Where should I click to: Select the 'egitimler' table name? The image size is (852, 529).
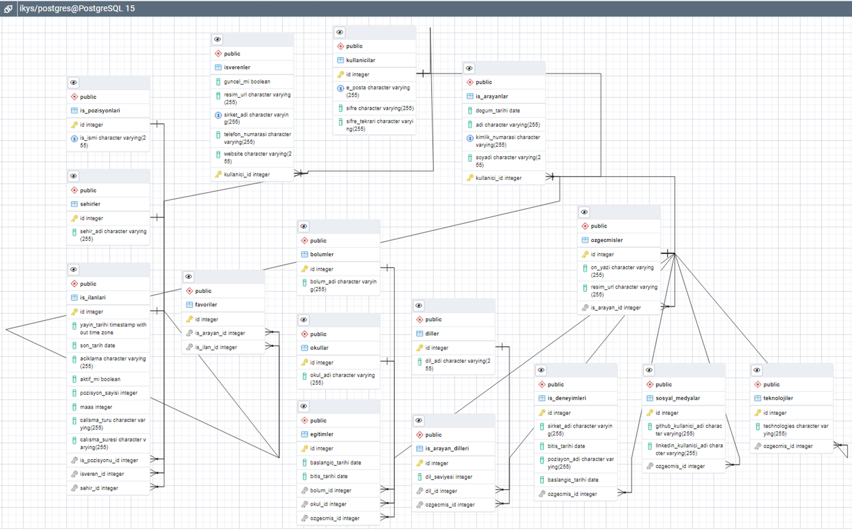click(322, 434)
